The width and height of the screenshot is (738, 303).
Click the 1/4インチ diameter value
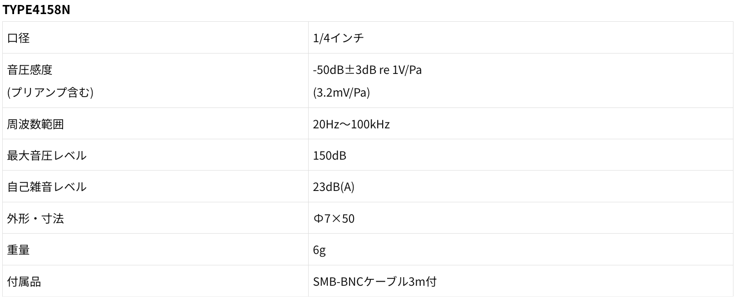[338, 38]
